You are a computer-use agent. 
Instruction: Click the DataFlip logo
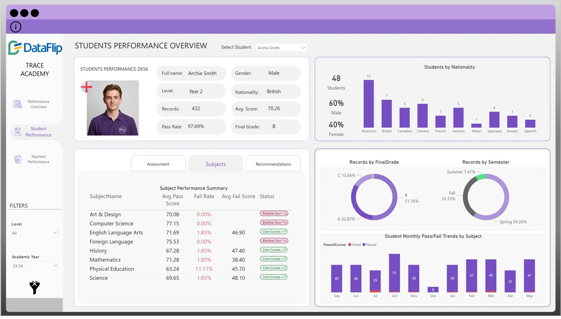[35, 48]
